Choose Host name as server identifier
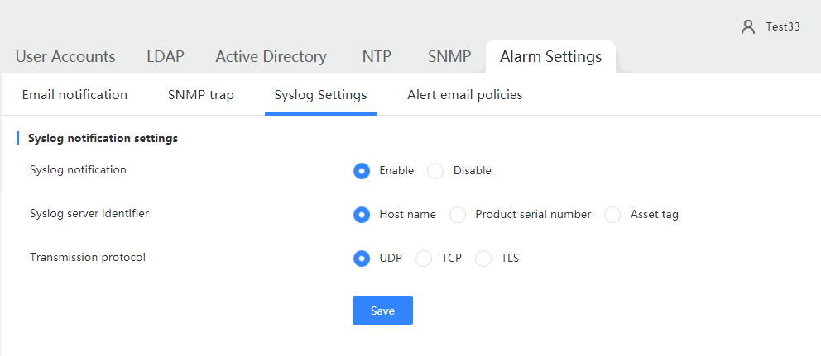 point(362,215)
